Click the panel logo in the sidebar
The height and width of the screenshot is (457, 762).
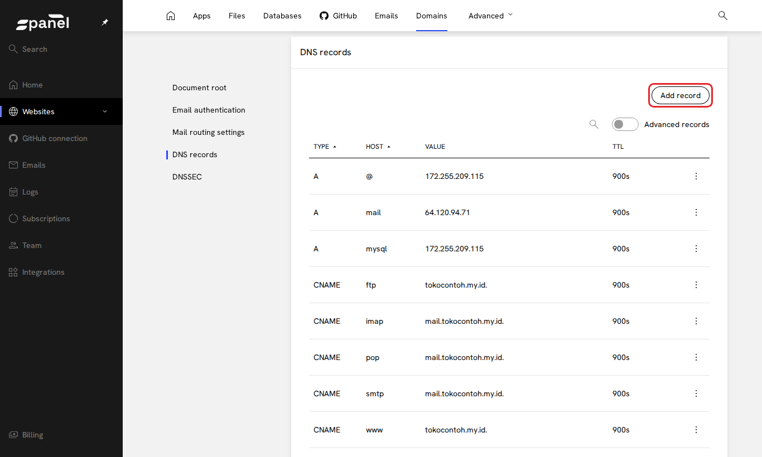(43, 23)
